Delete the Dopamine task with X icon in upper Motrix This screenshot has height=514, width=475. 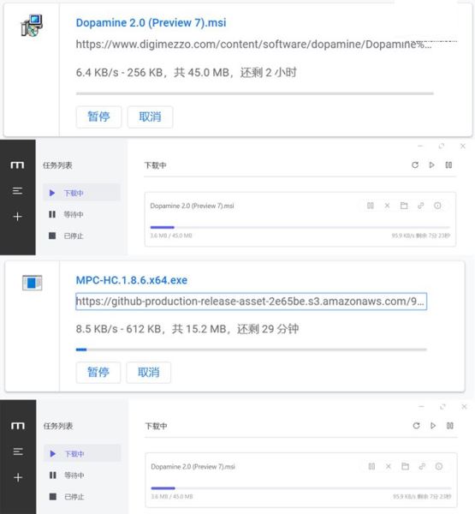pyautogui.click(x=387, y=206)
